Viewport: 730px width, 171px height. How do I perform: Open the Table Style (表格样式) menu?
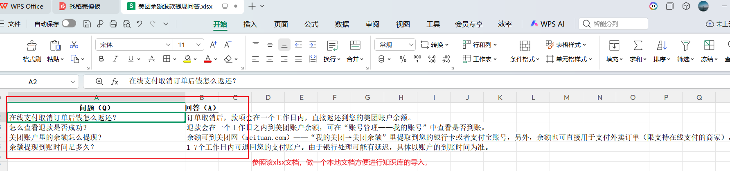(x=566, y=45)
